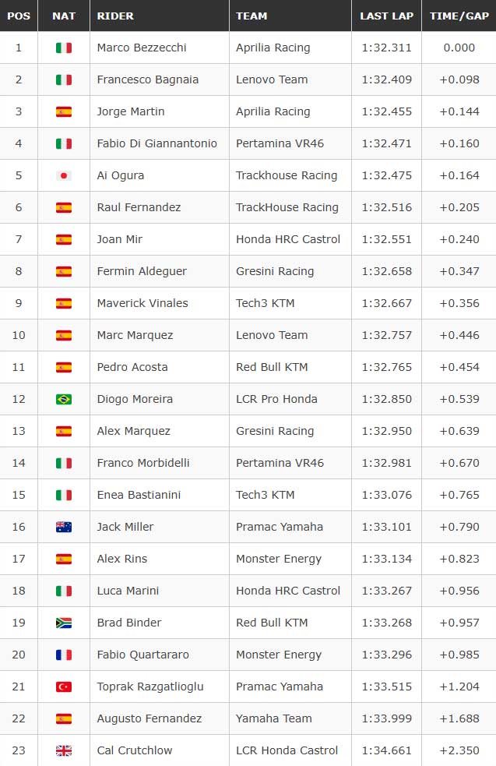Screen dimensions: 496x766
Task: Click French flag next to Fabio Quartararo
Action: 64,655
